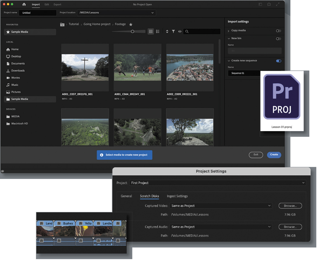Screen dimensions: 321x264
Task: Click the Home icon in the top bar
Action: 24,5
